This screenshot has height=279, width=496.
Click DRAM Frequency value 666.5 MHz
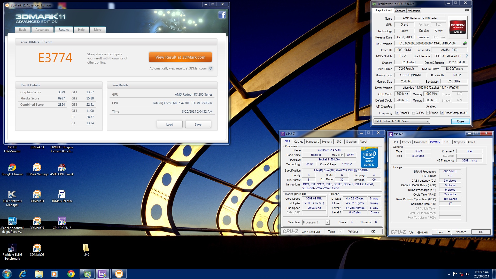click(x=450, y=171)
